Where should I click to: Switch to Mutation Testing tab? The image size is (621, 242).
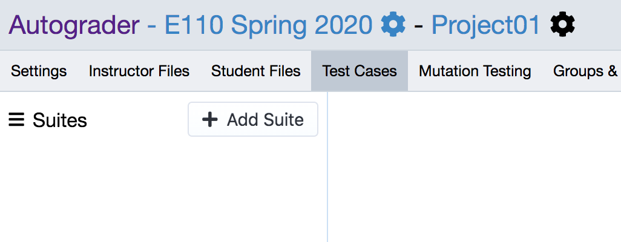pyautogui.click(x=475, y=71)
